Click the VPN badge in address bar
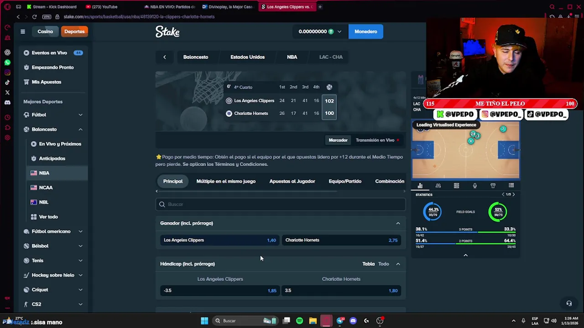Viewport: 584px width, 328px height. [x=47, y=17]
